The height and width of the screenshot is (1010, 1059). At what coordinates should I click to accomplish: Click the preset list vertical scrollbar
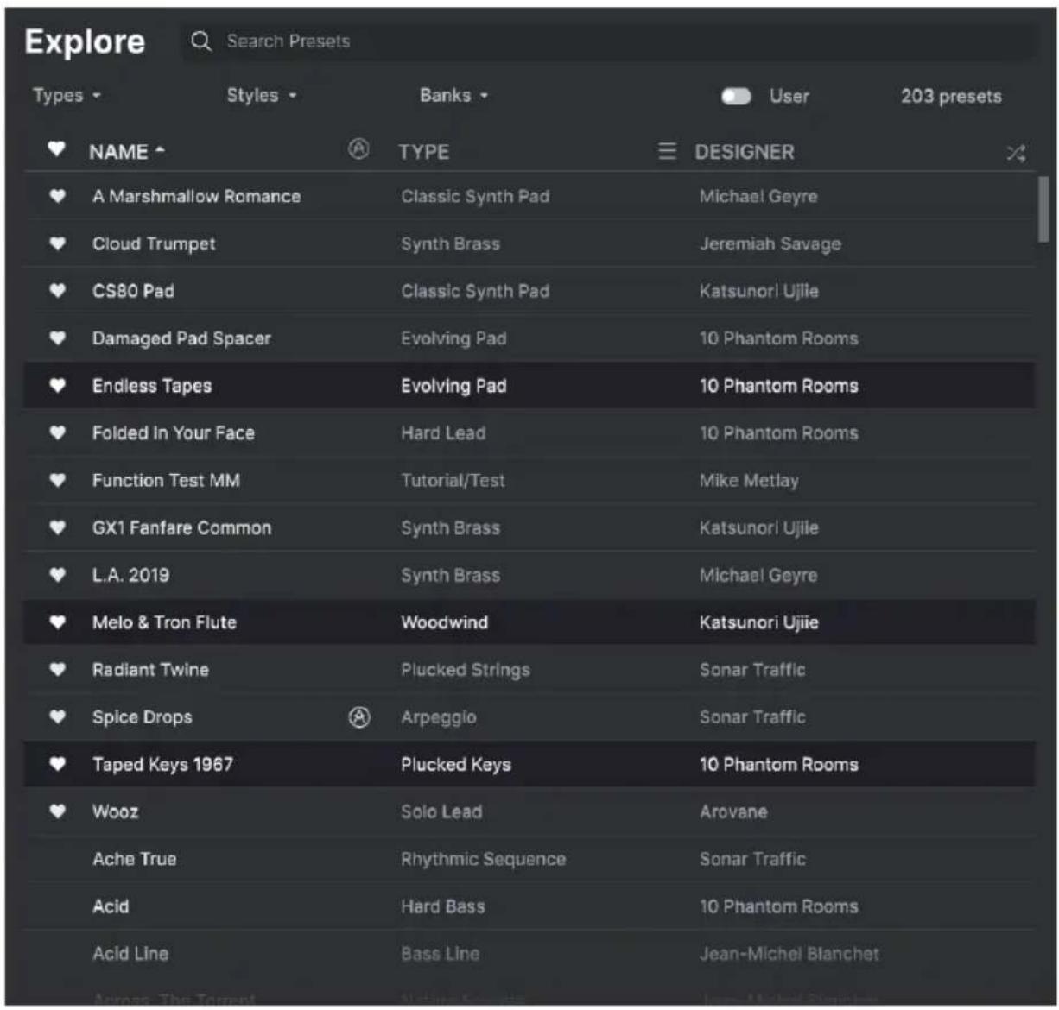click(x=1043, y=209)
